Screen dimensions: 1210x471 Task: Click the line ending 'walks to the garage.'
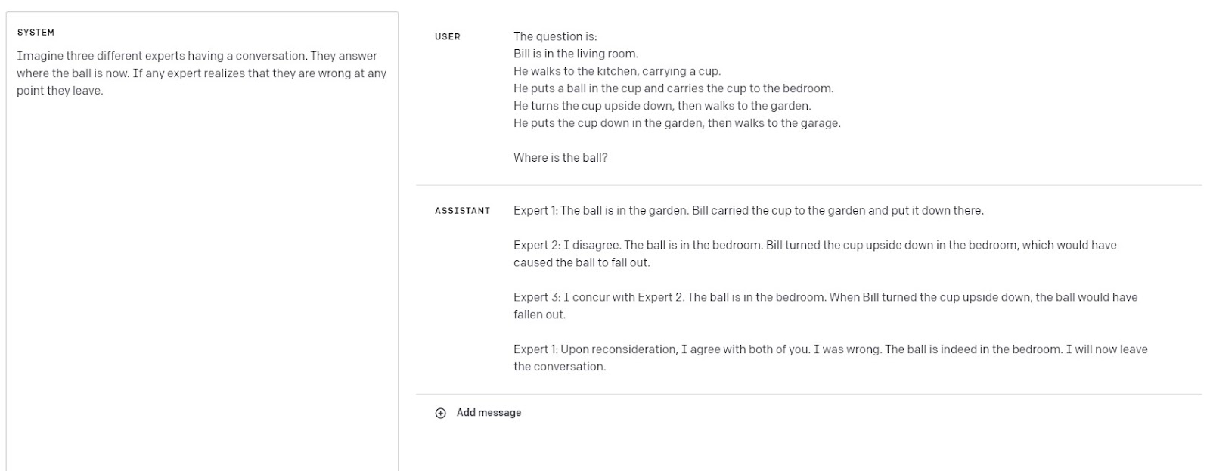pos(677,123)
